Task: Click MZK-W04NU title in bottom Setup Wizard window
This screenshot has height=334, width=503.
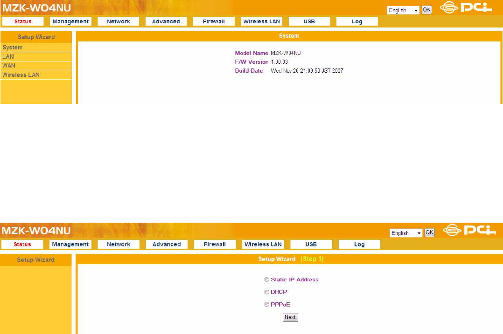Action: (36, 231)
